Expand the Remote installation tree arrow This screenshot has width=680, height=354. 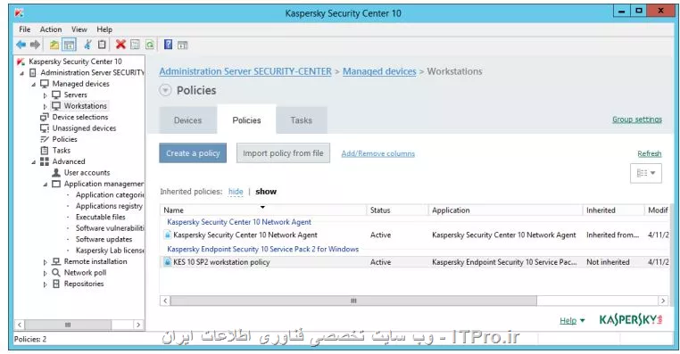pos(46,262)
